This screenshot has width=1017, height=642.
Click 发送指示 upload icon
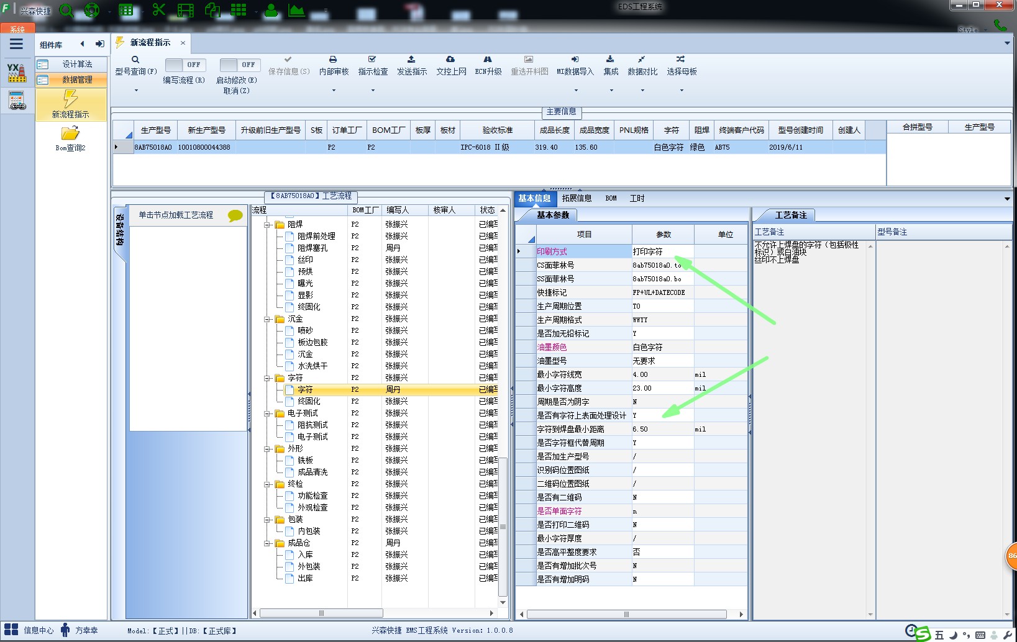pyautogui.click(x=412, y=66)
